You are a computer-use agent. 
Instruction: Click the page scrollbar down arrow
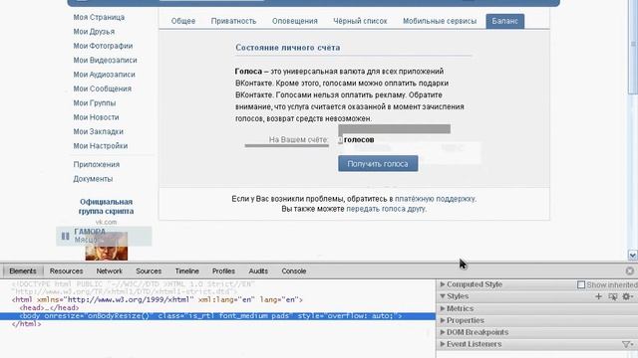point(632,255)
